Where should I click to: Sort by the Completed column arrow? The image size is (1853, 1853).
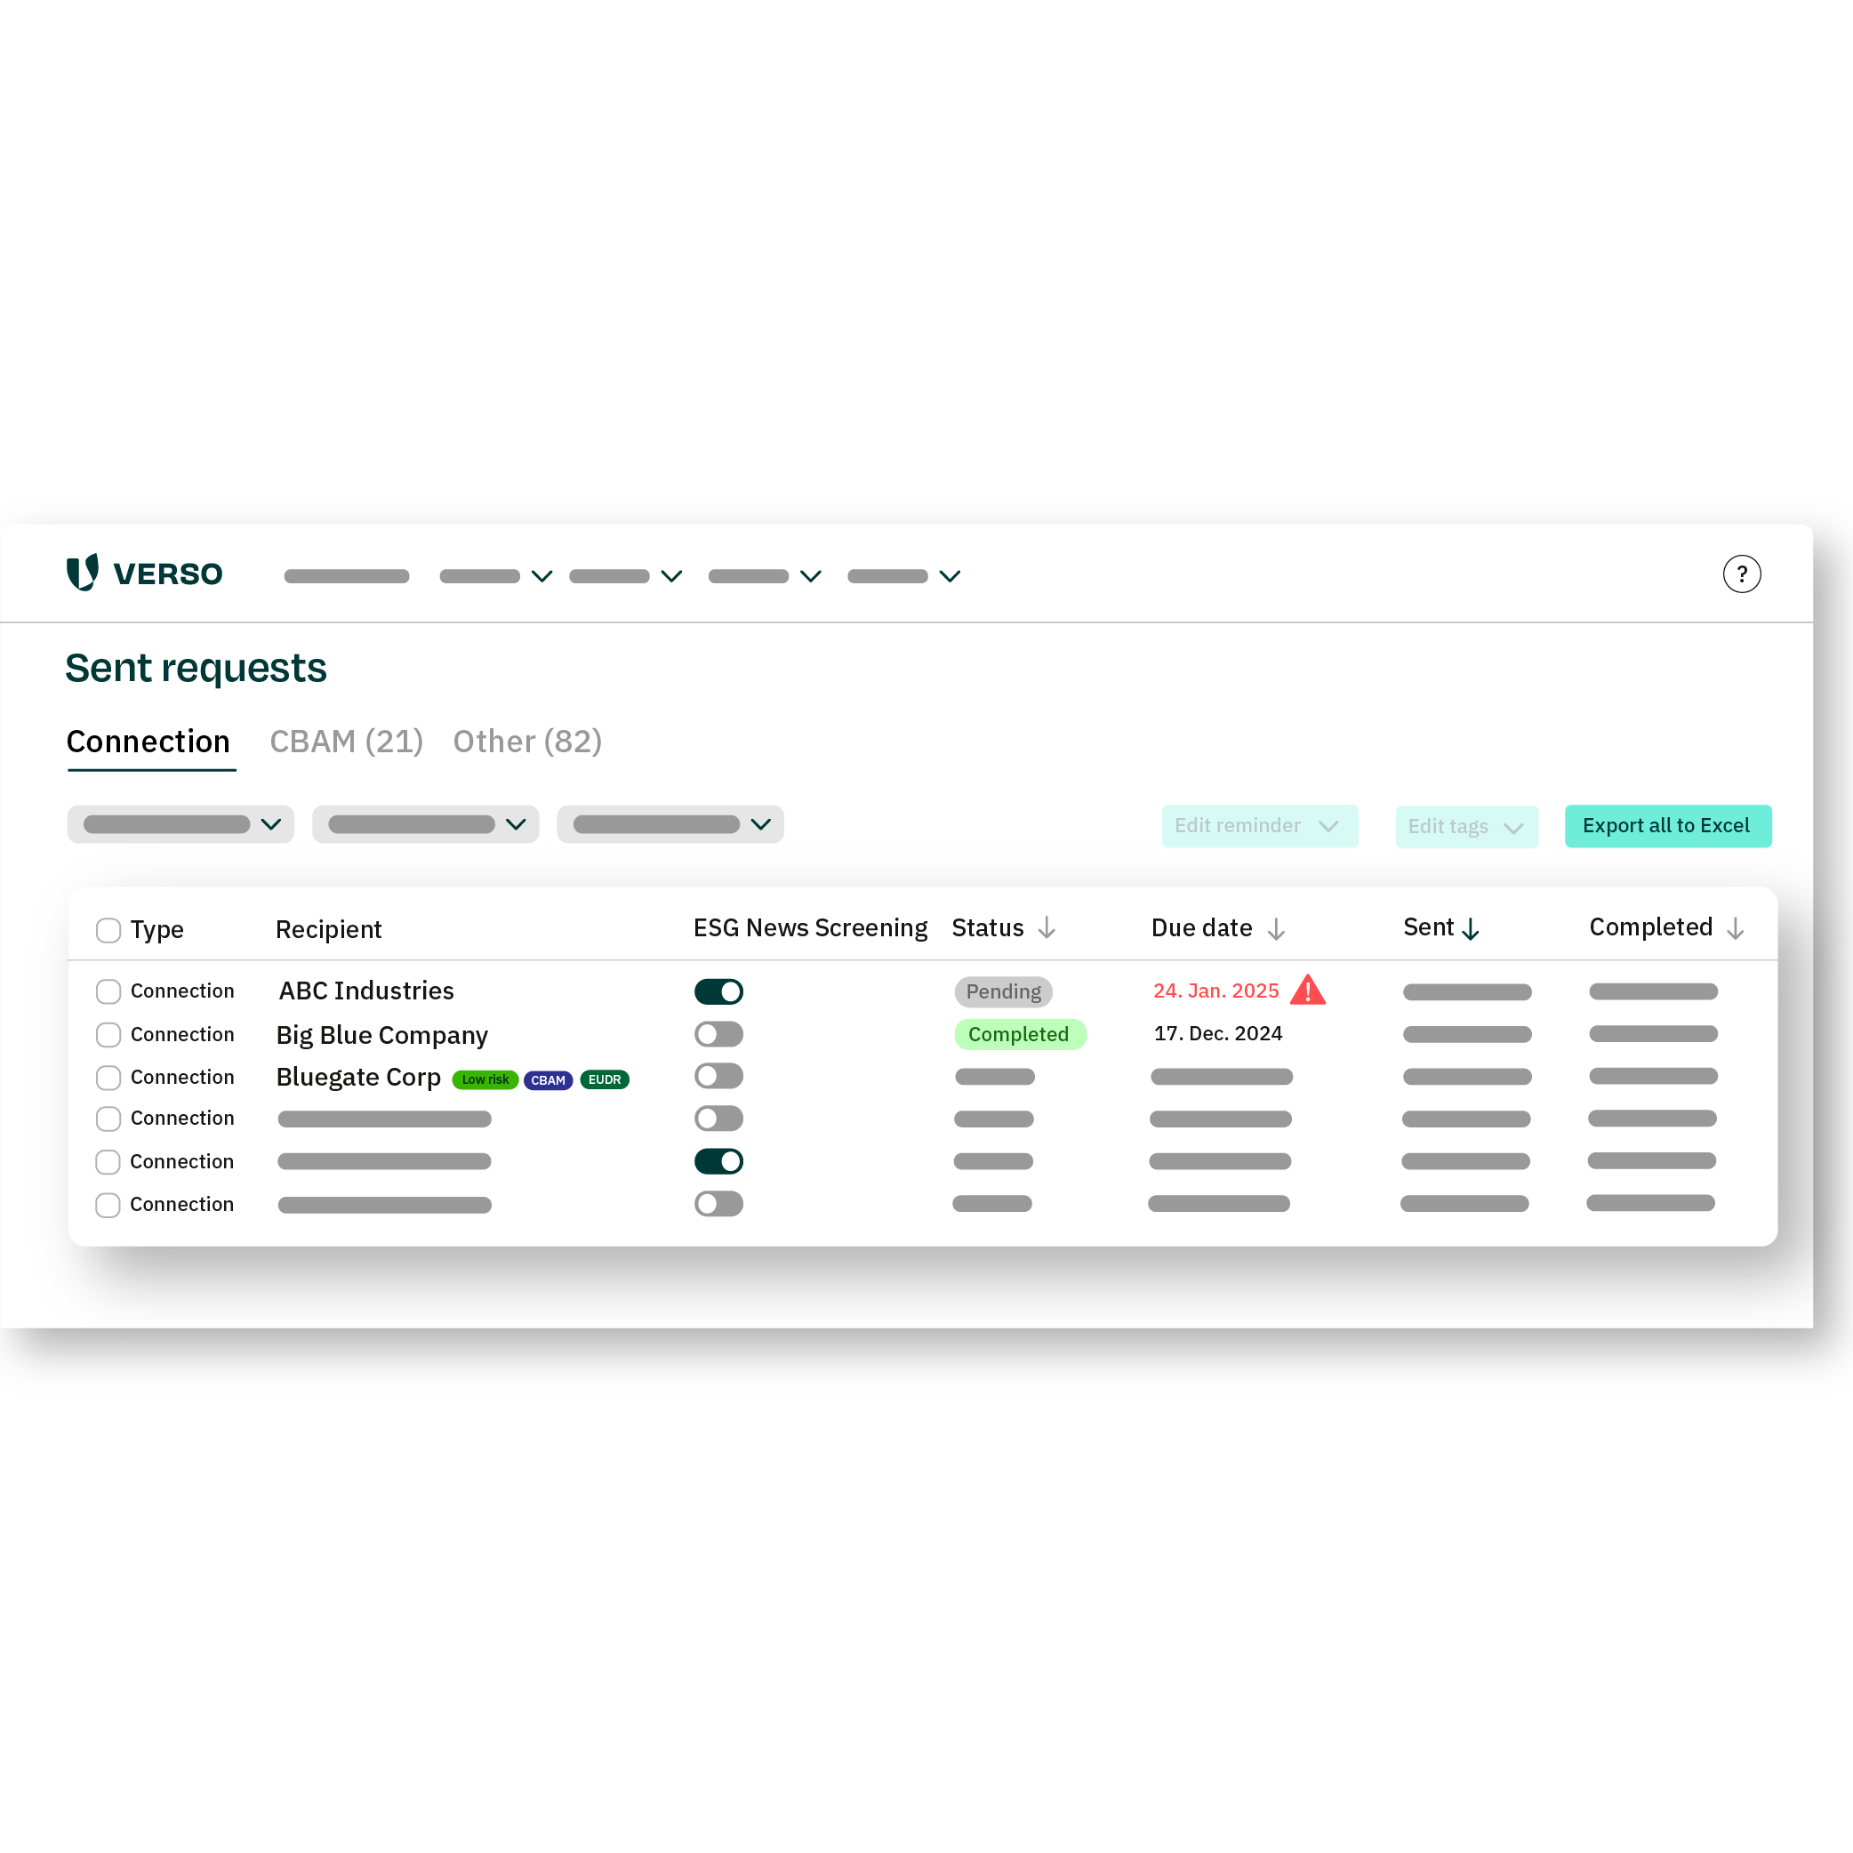coord(1737,928)
